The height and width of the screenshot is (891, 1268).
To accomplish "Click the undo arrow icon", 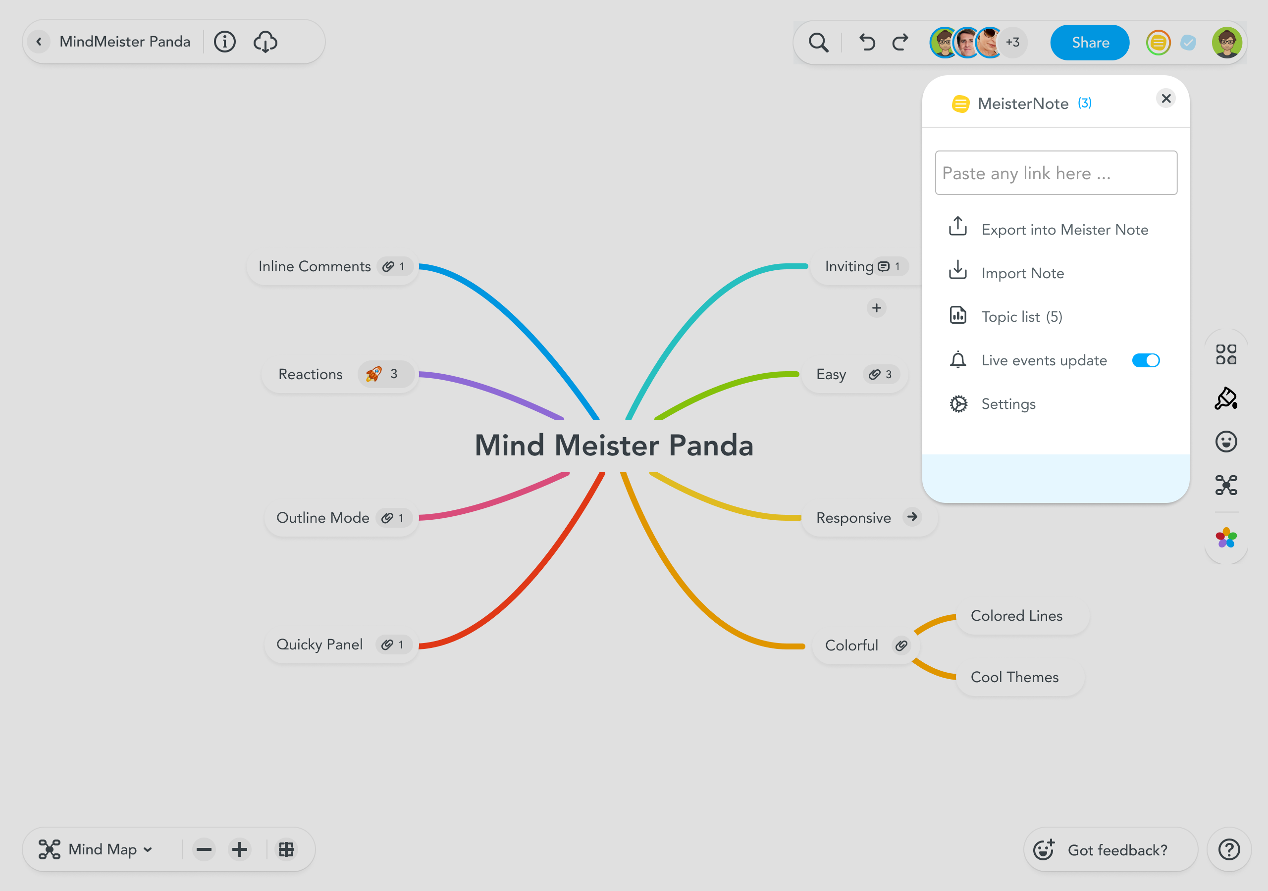I will (x=867, y=43).
